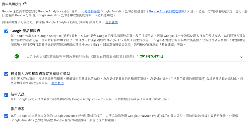
Task: Click the 技術支援 label text
Action: click(x=18, y=94)
